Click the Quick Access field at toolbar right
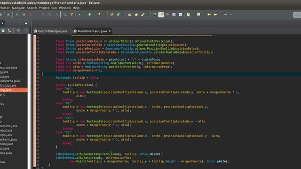301x169 pixels. 297,15
